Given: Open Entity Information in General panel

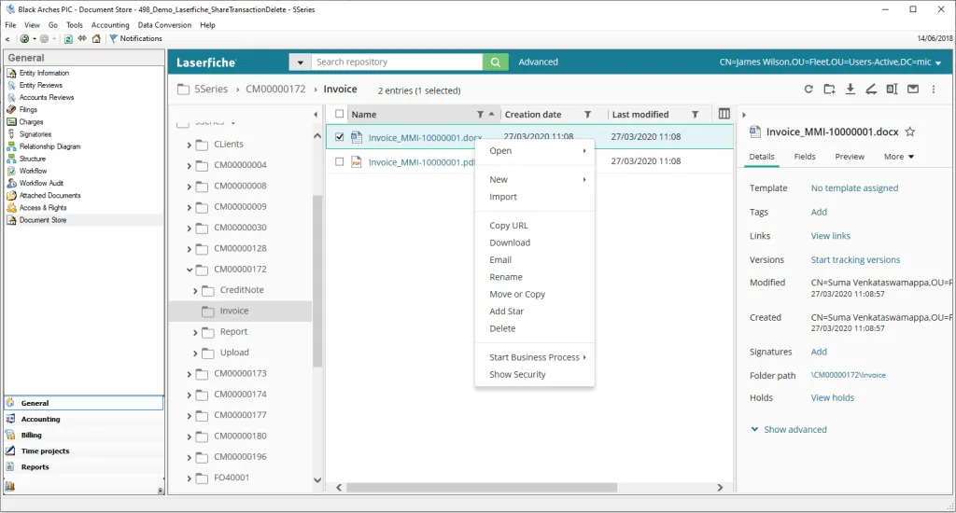Looking at the screenshot, I should coord(44,73).
